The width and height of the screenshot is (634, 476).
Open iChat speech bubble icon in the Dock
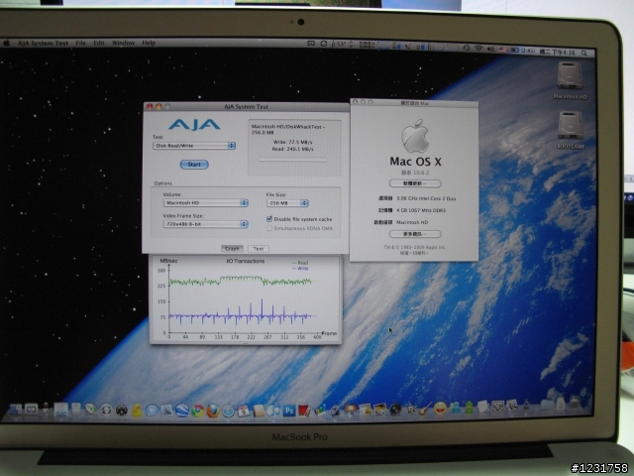(152, 410)
